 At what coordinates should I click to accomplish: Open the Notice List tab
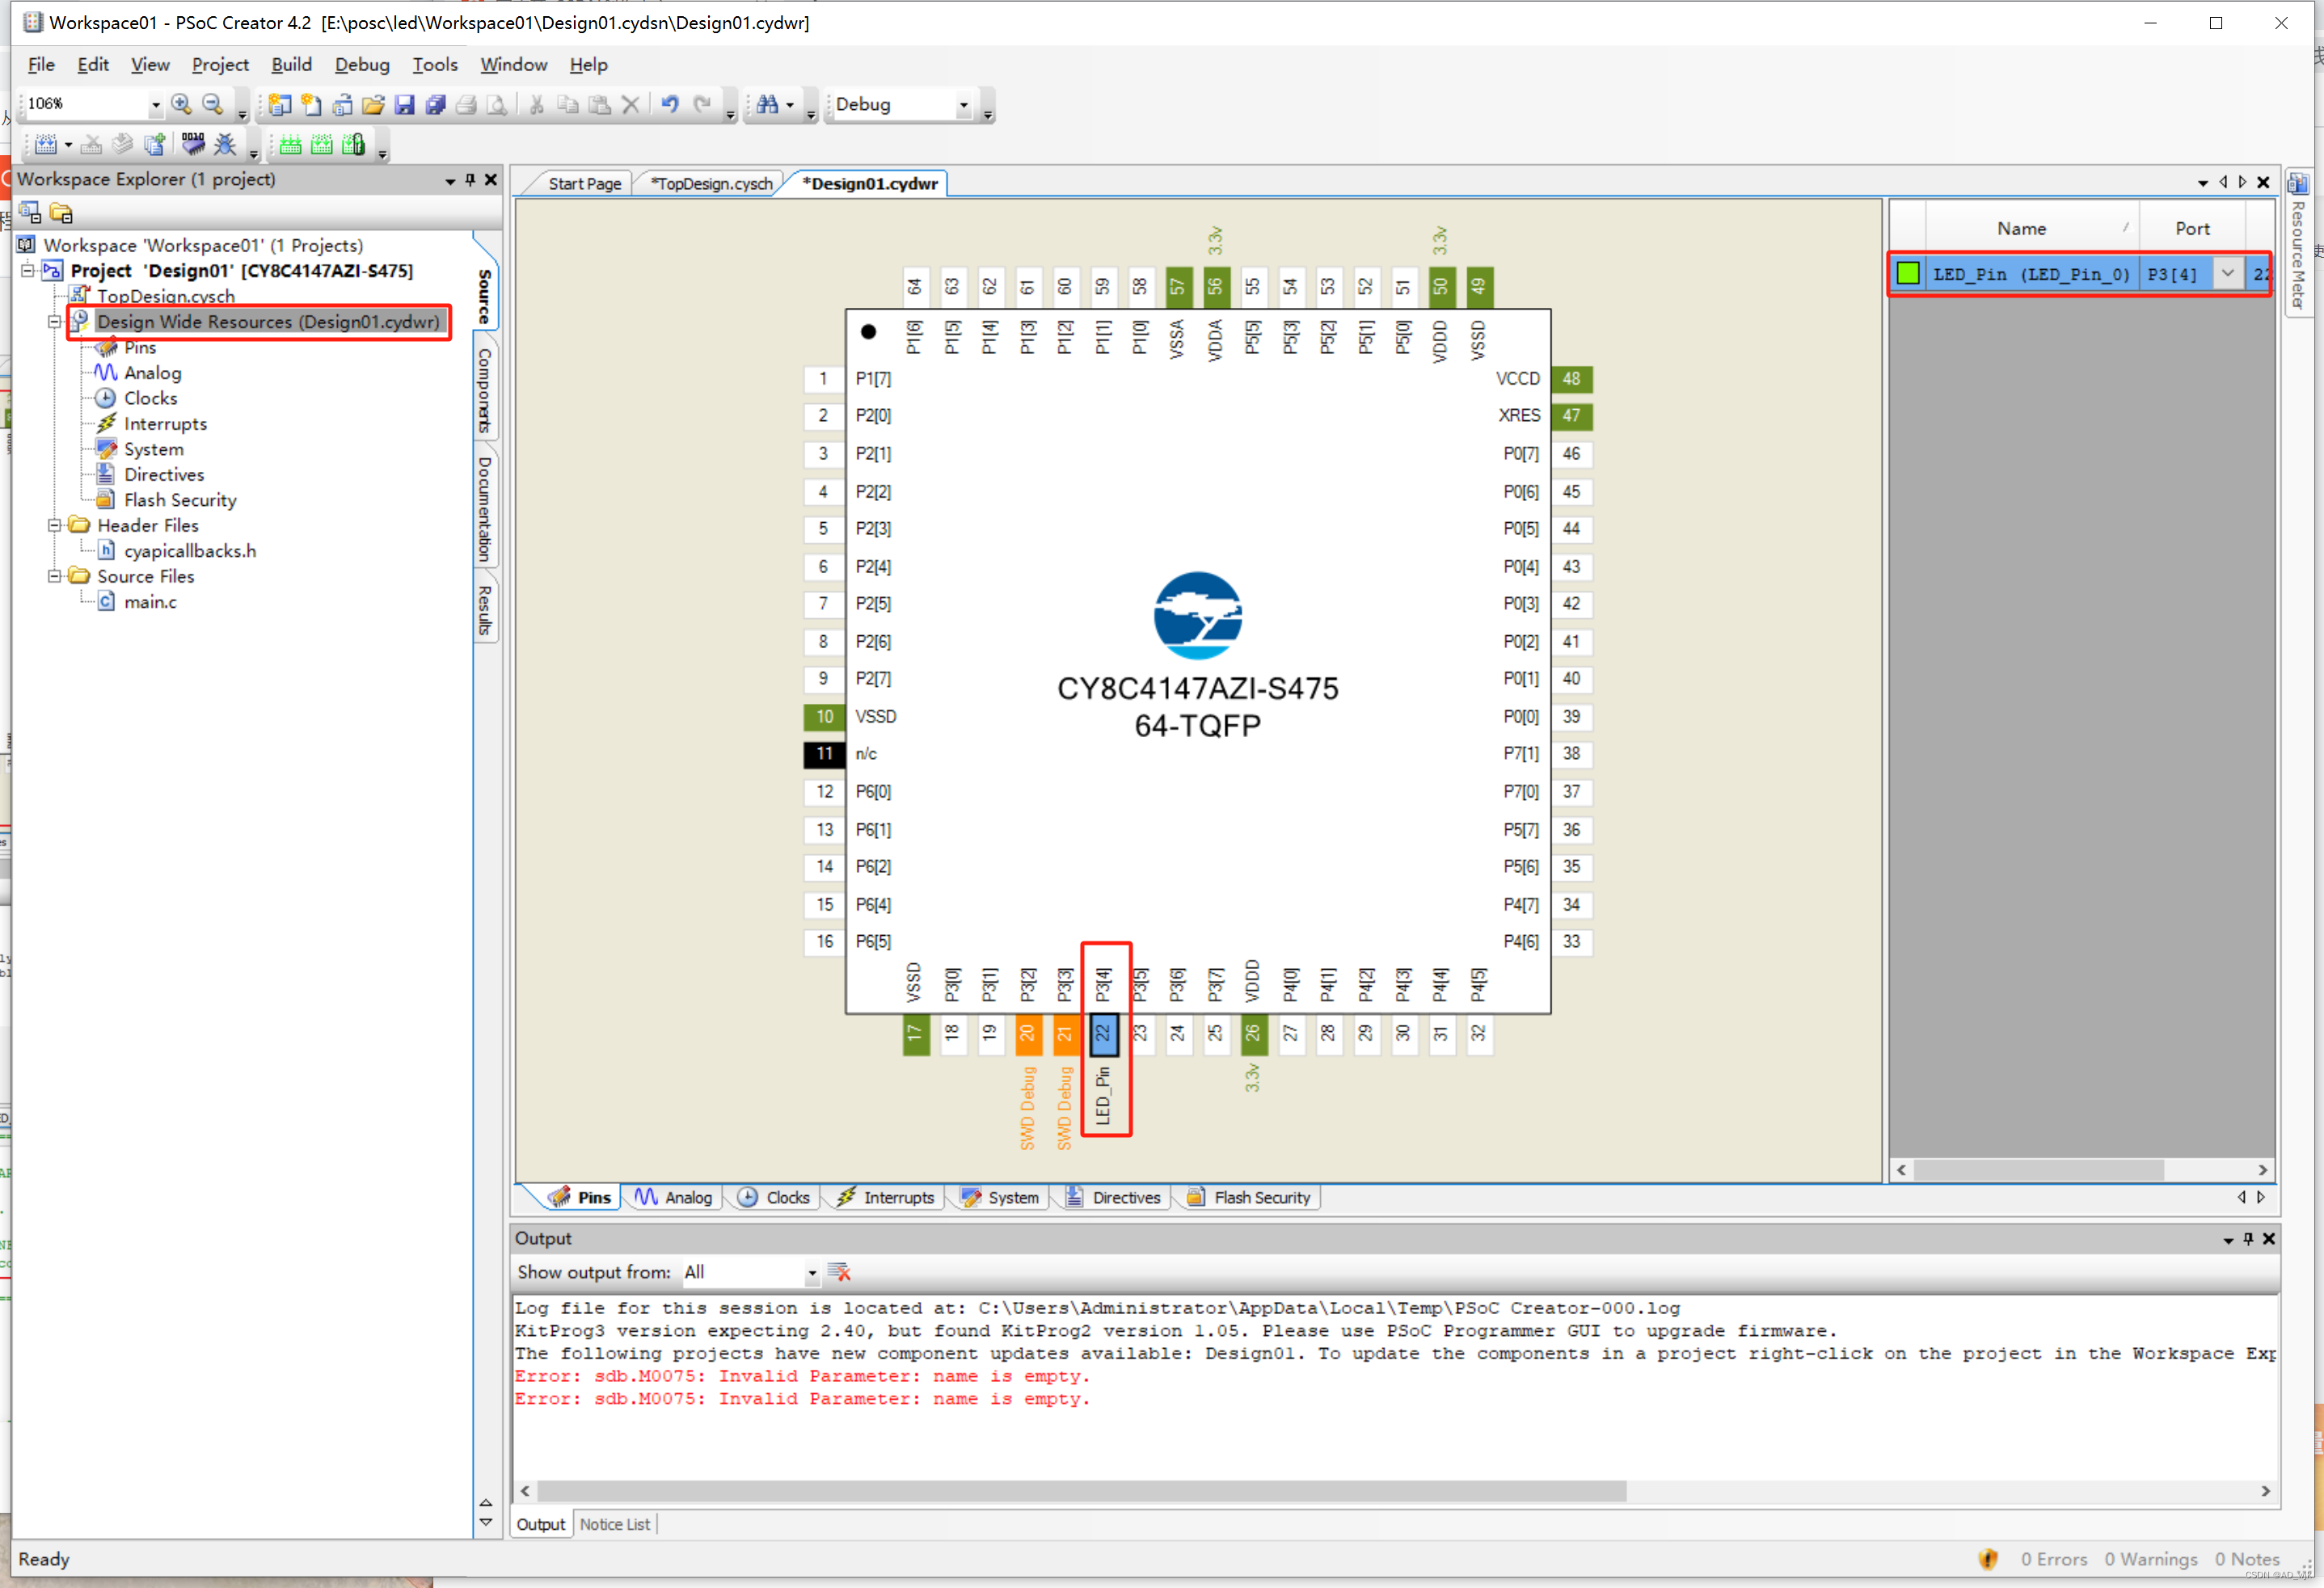tap(614, 1524)
